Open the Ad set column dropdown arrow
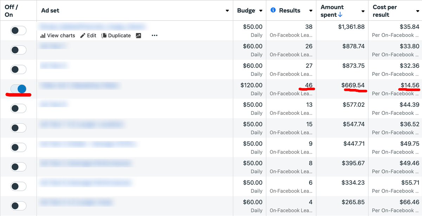This screenshot has width=422, height=216. [x=227, y=11]
